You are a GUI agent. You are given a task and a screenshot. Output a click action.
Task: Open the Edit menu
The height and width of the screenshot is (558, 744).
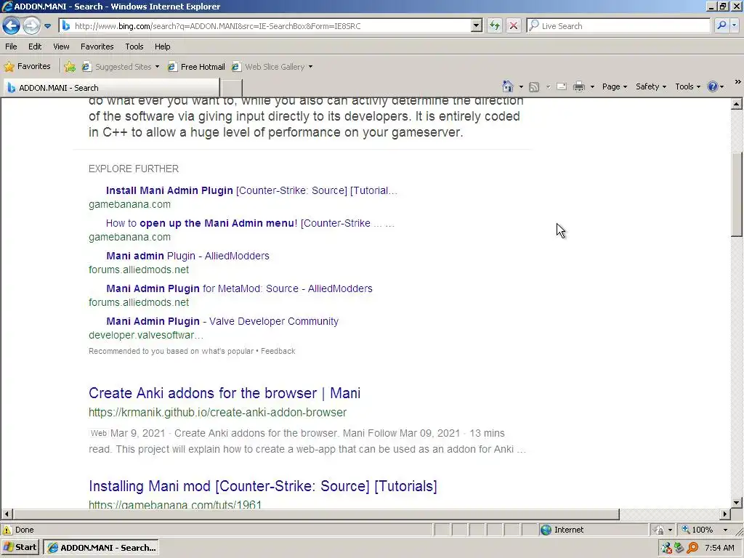tap(35, 46)
